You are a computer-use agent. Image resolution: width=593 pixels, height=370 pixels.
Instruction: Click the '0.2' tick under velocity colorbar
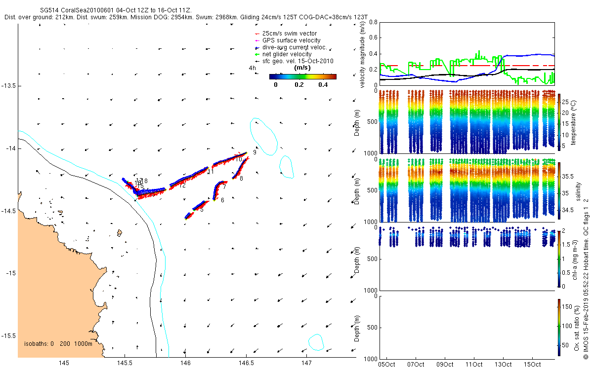[298, 85]
